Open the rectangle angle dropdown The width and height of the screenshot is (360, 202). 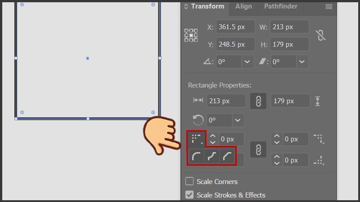pos(238,120)
